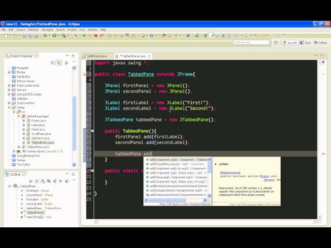Collapse the Swing project node
The width and height of the screenshot is (331, 248).
(9, 107)
